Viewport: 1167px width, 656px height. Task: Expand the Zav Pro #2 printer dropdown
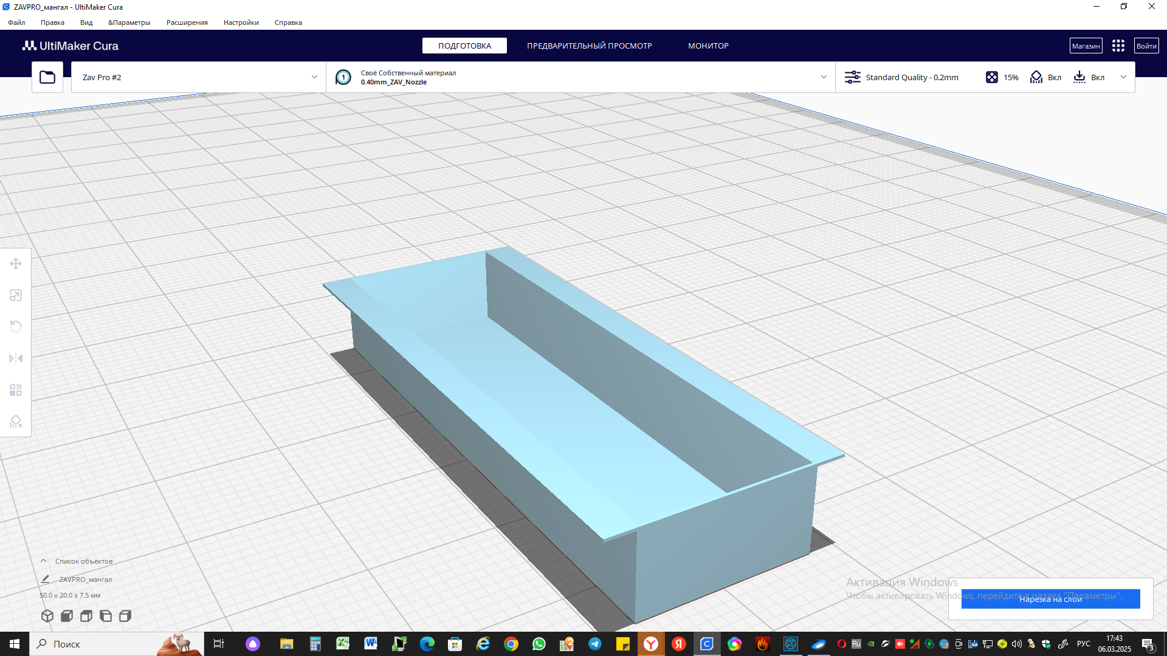pos(314,77)
